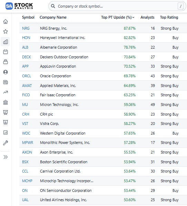
Task: Open the Home icon in sidebar
Action: (6, 21)
